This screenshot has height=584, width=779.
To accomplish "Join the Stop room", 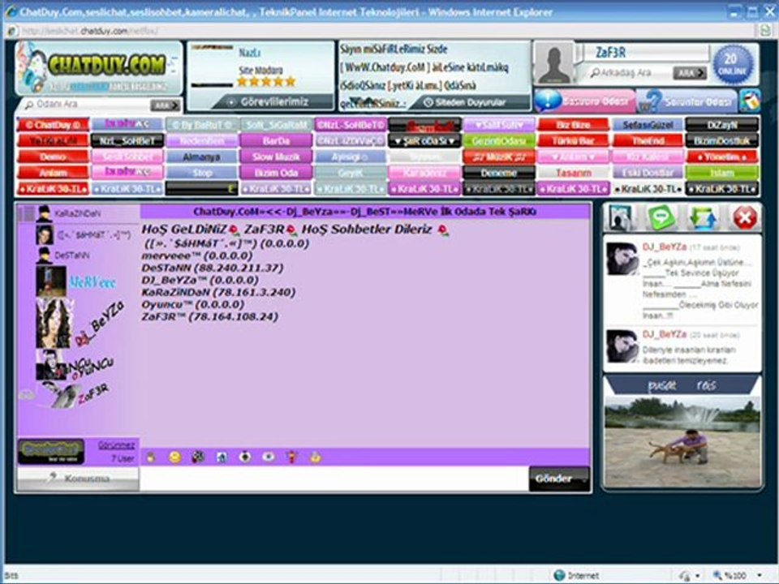I will [x=202, y=173].
